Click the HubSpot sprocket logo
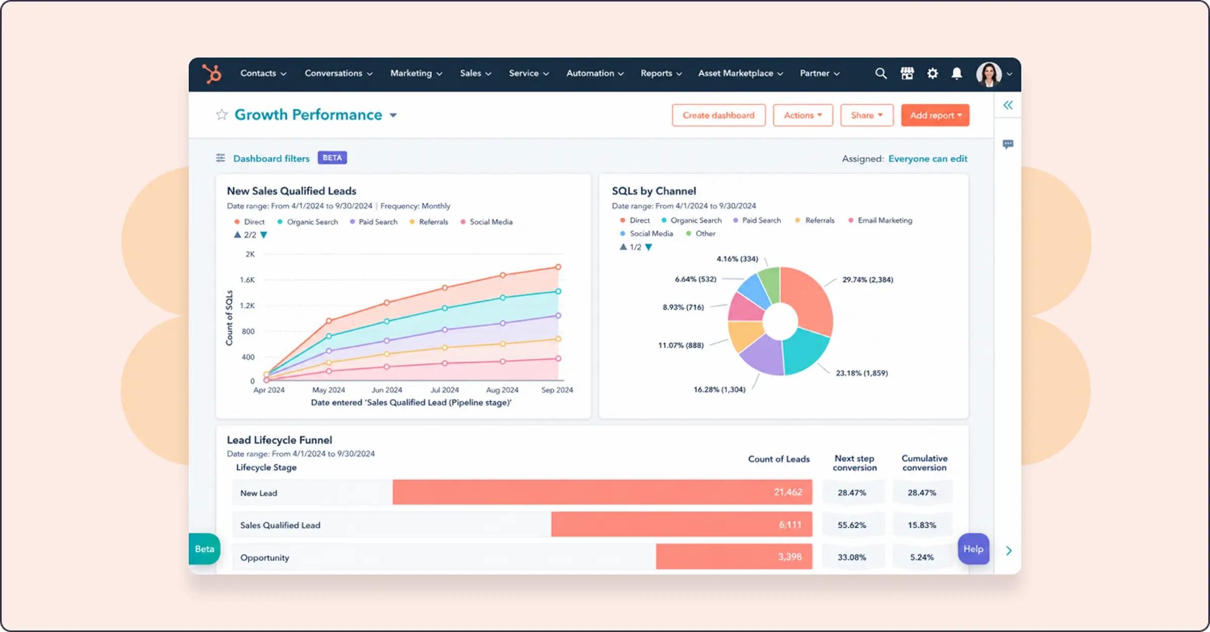1210x632 pixels. pyautogui.click(x=212, y=74)
